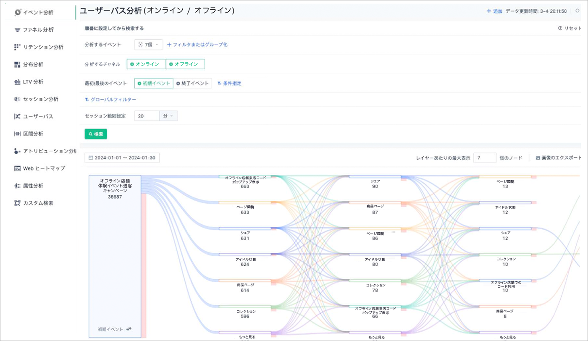Click the refresh icon beside data update time

click(577, 11)
